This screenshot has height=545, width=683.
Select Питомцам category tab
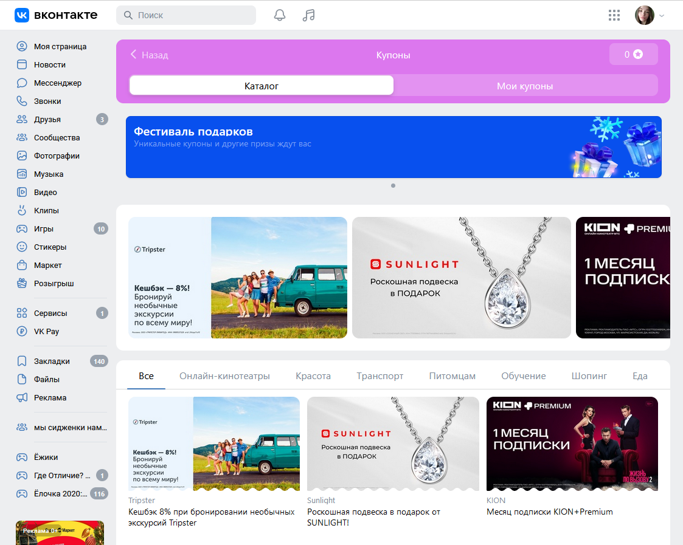coord(452,376)
